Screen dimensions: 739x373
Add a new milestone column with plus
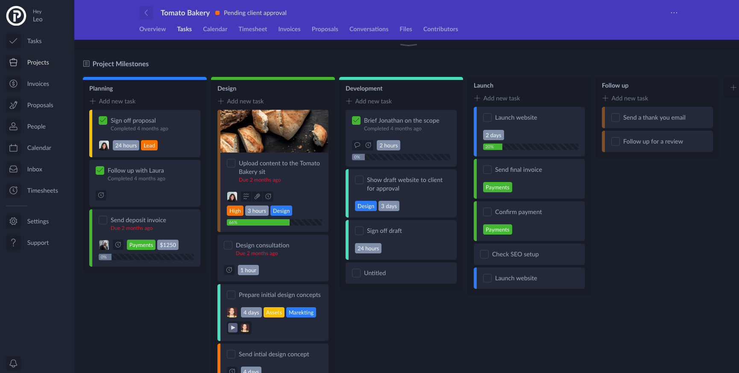733,88
